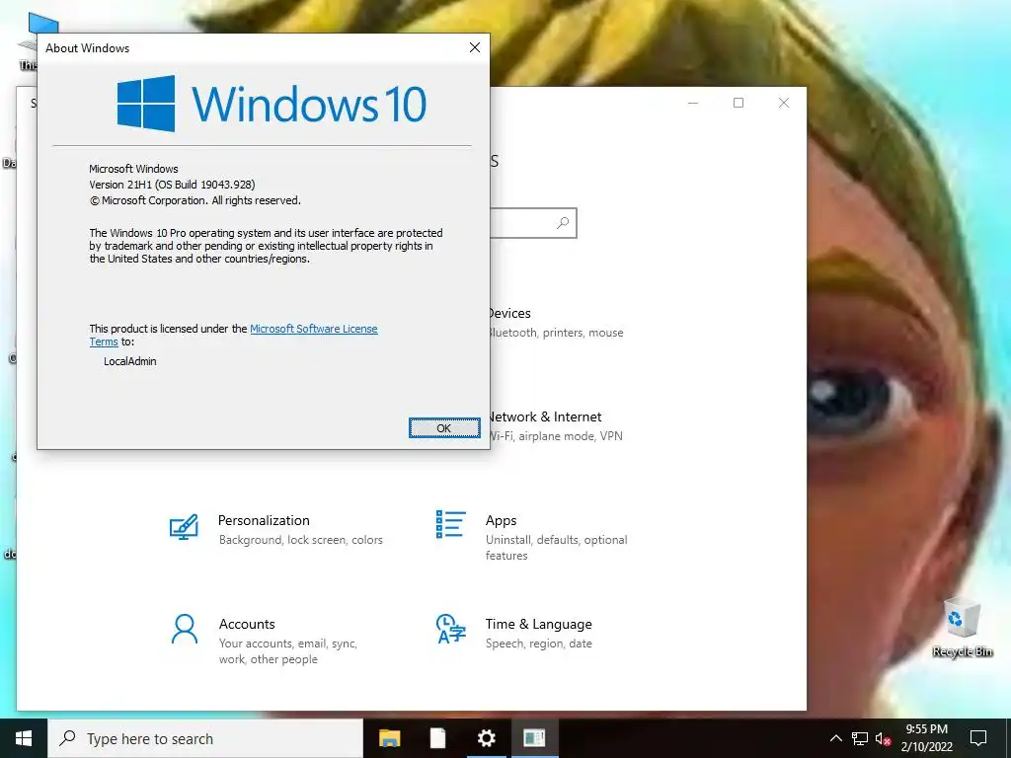Close the Settings window

(x=783, y=103)
